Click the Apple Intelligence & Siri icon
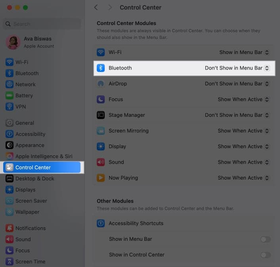The height and width of the screenshot is (267, 280). 9,156
